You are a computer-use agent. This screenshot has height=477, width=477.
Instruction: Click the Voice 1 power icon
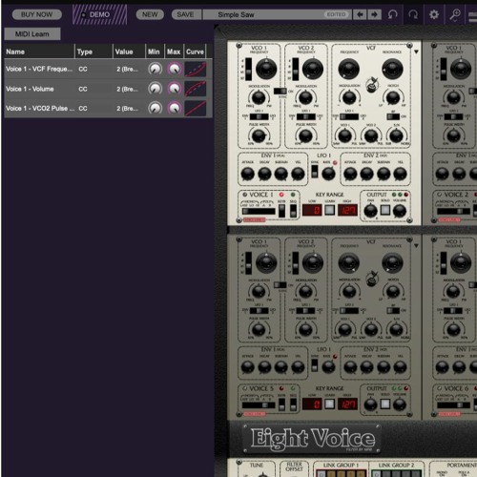(x=245, y=195)
